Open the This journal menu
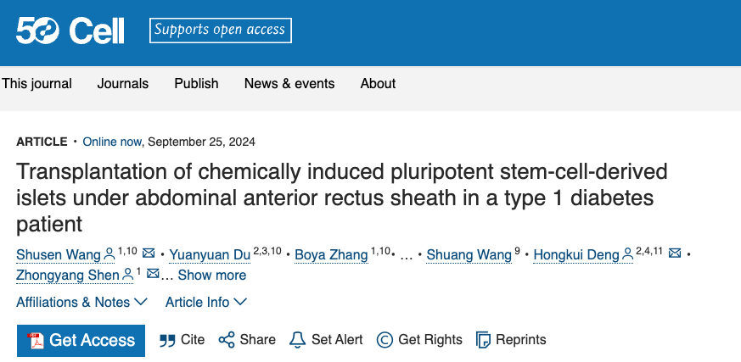 tap(36, 83)
